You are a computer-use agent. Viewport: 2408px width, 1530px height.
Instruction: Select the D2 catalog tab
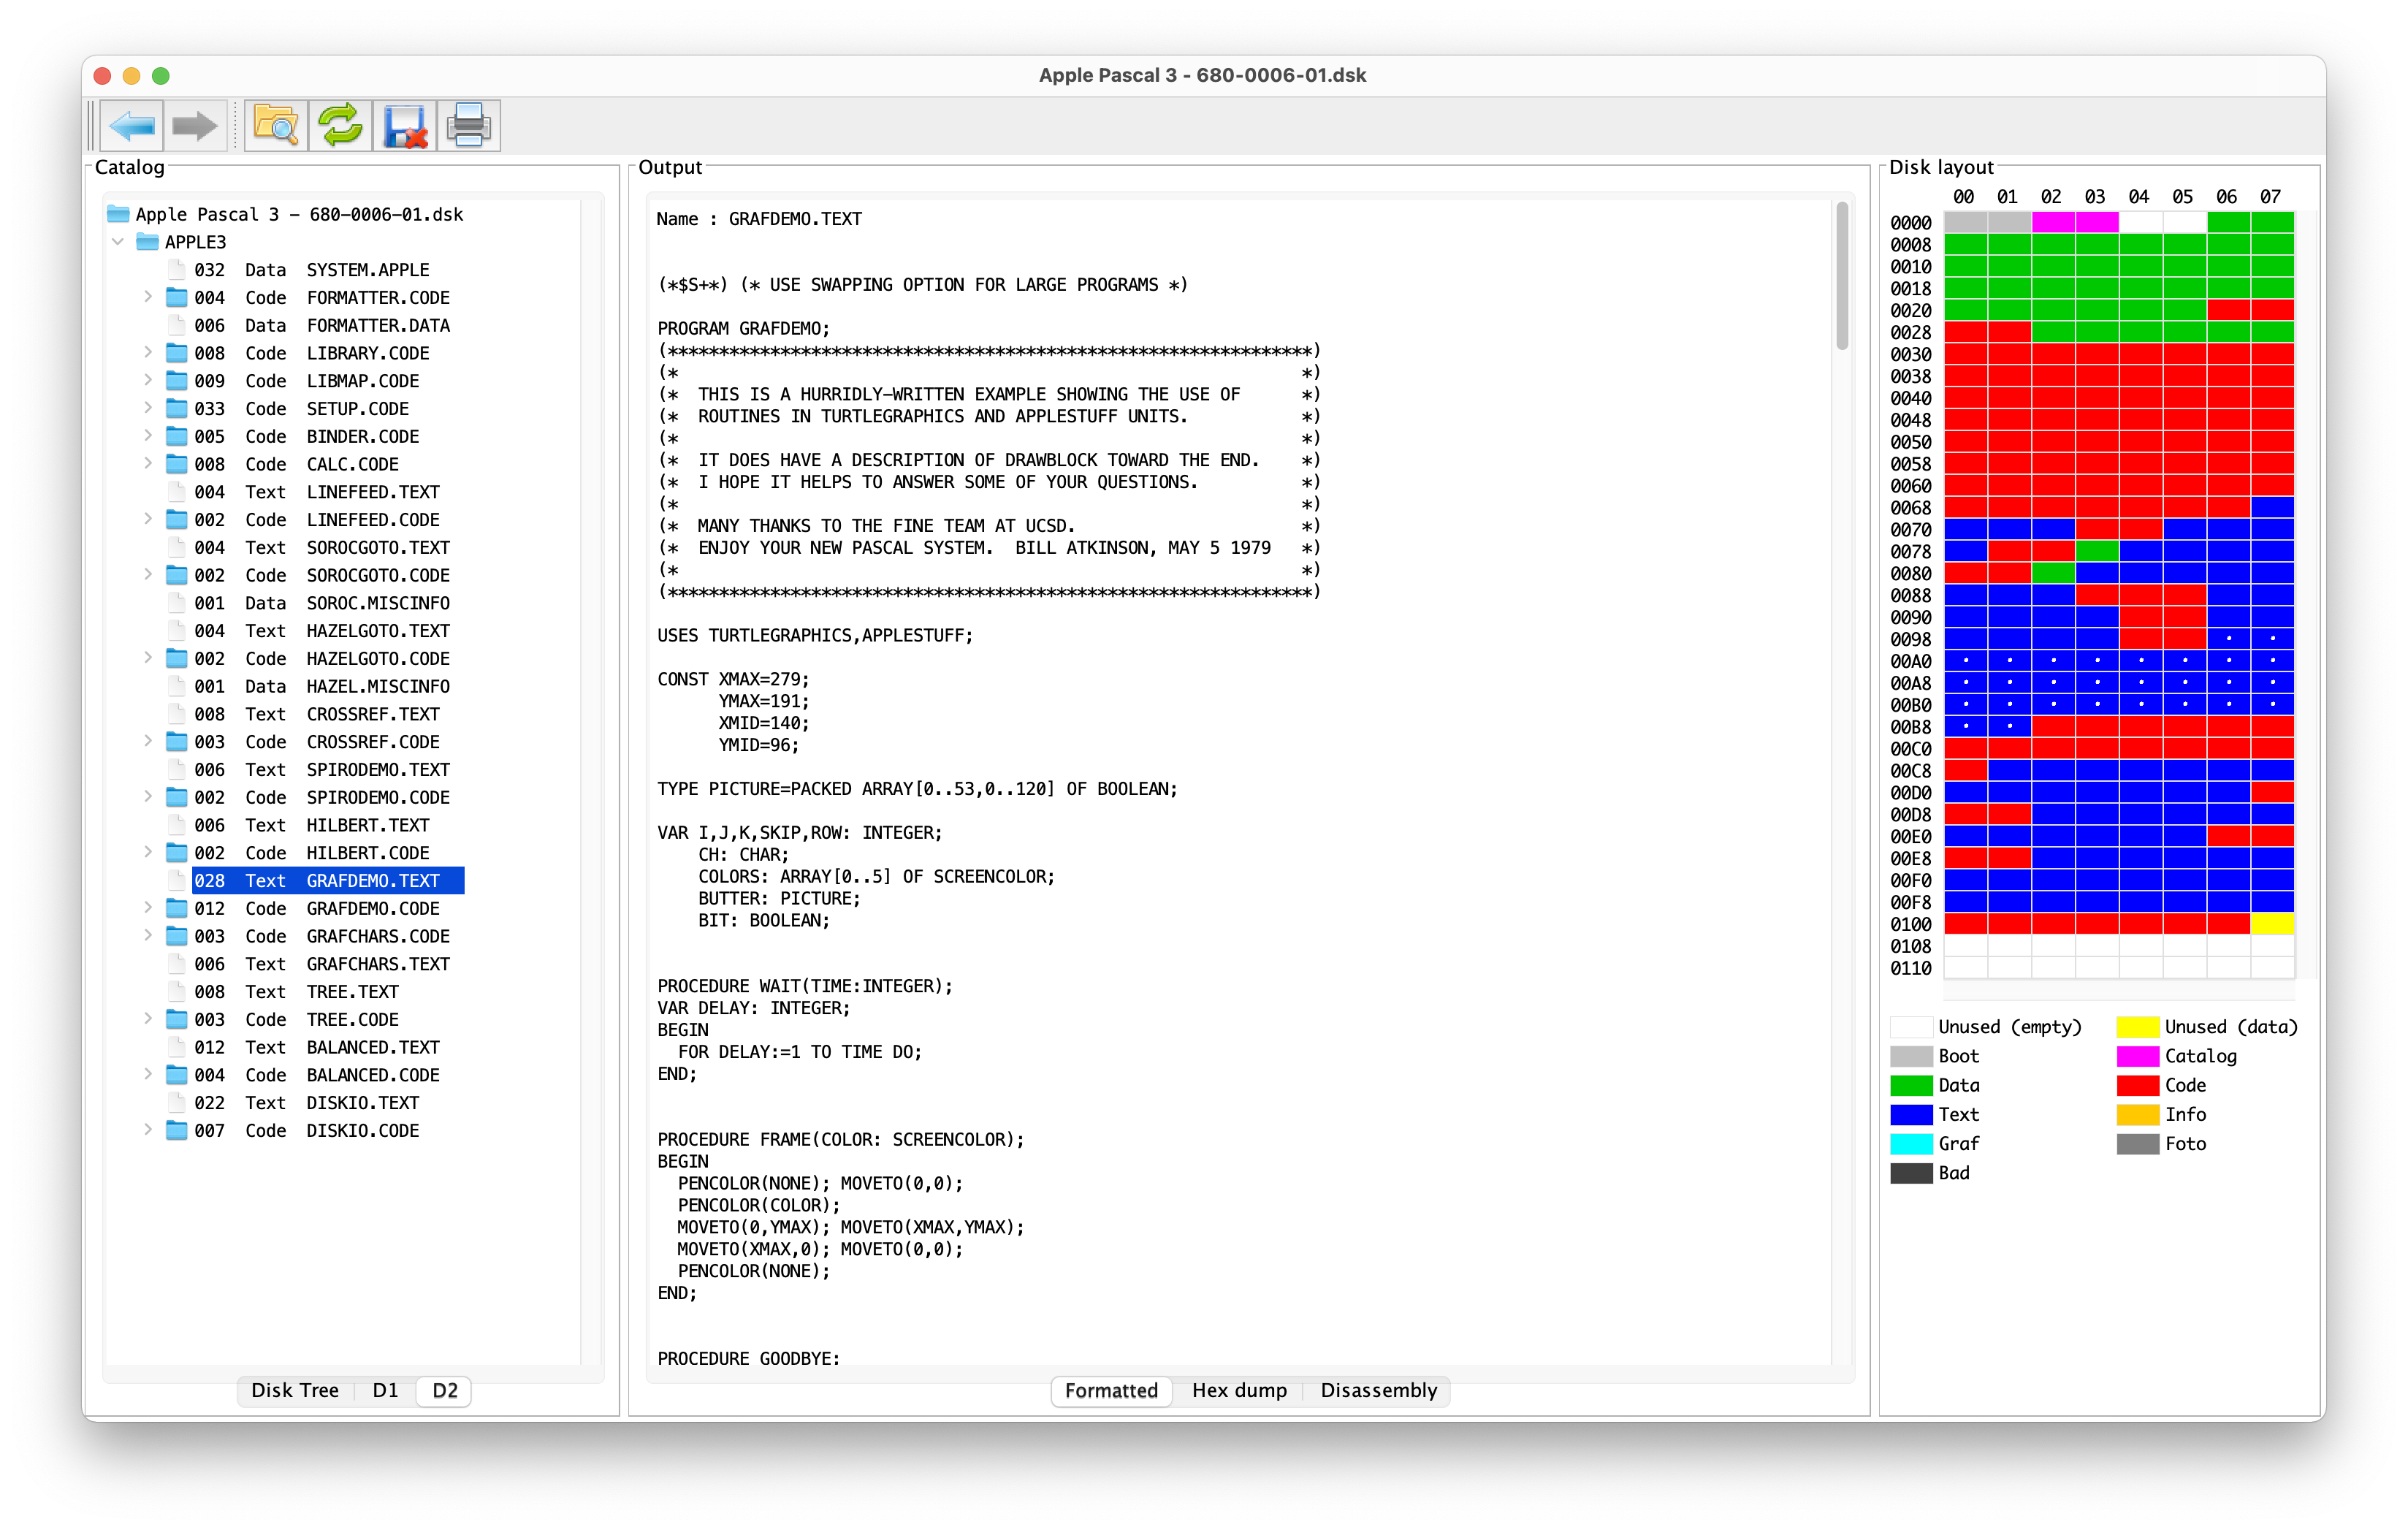pos(445,1391)
